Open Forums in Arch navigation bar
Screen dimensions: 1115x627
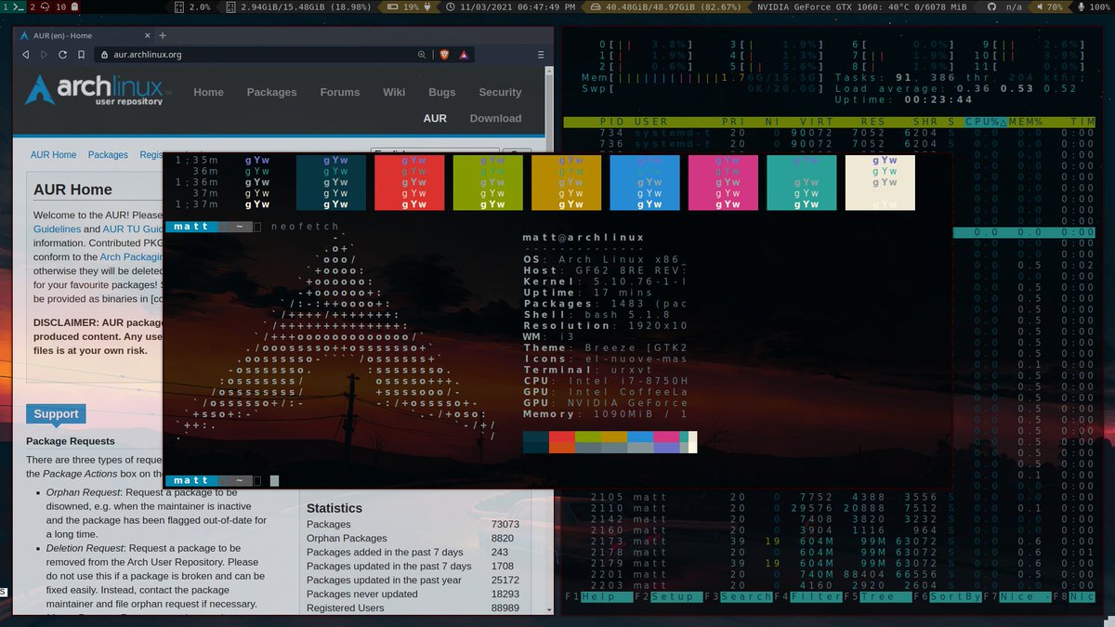pyautogui.click(x=340, y=92)
